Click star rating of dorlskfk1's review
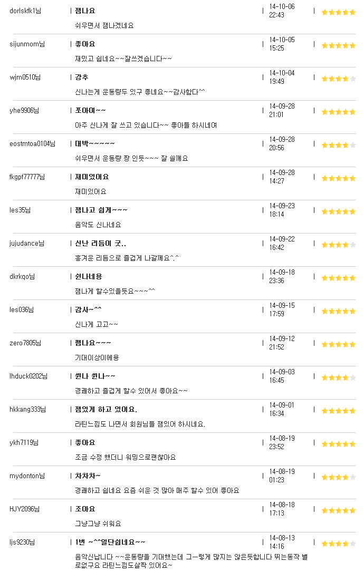The image size is (364, 572). (x=339, y=13)
